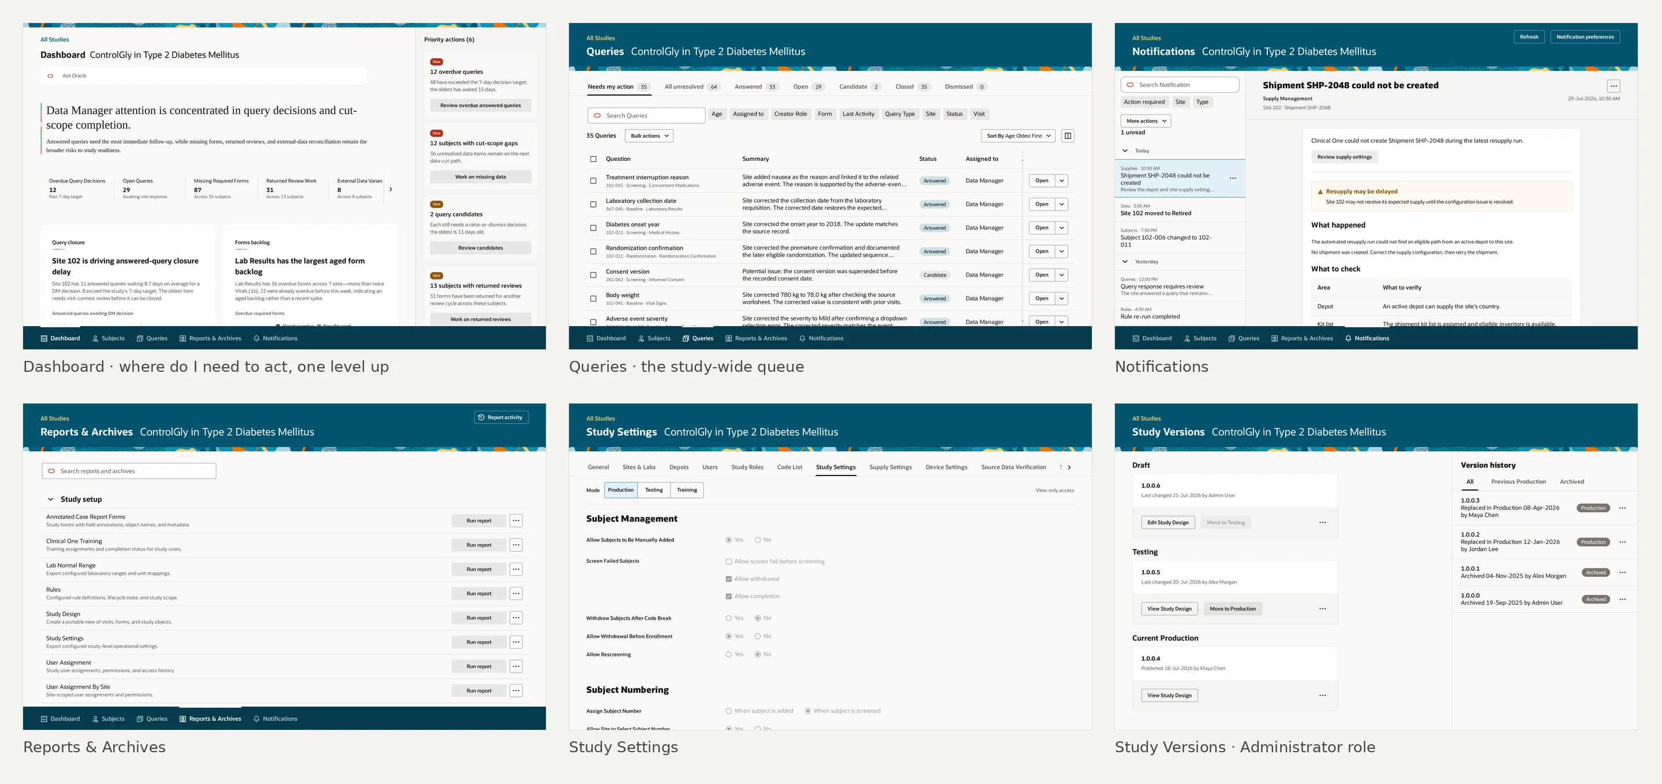Viewport: 1662px width, 784px height.
Task: Expand the Open dropdown arrow for Laboratory collection date
Action: click(x=1062, y=205)
